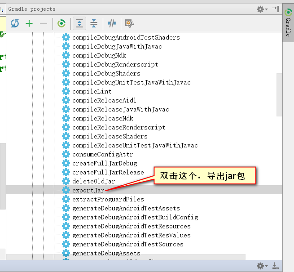Switch to the Gradle side tab
This screenshot has height=272, width=294.
click(x=288, y=23)
